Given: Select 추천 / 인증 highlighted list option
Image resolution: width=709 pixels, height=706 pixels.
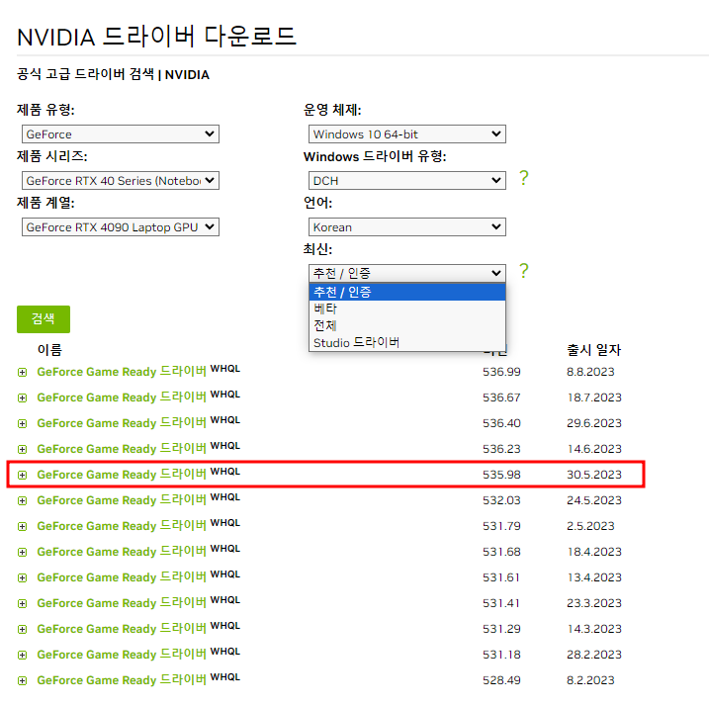Looking at the screenshot, I should coord(407,292).
